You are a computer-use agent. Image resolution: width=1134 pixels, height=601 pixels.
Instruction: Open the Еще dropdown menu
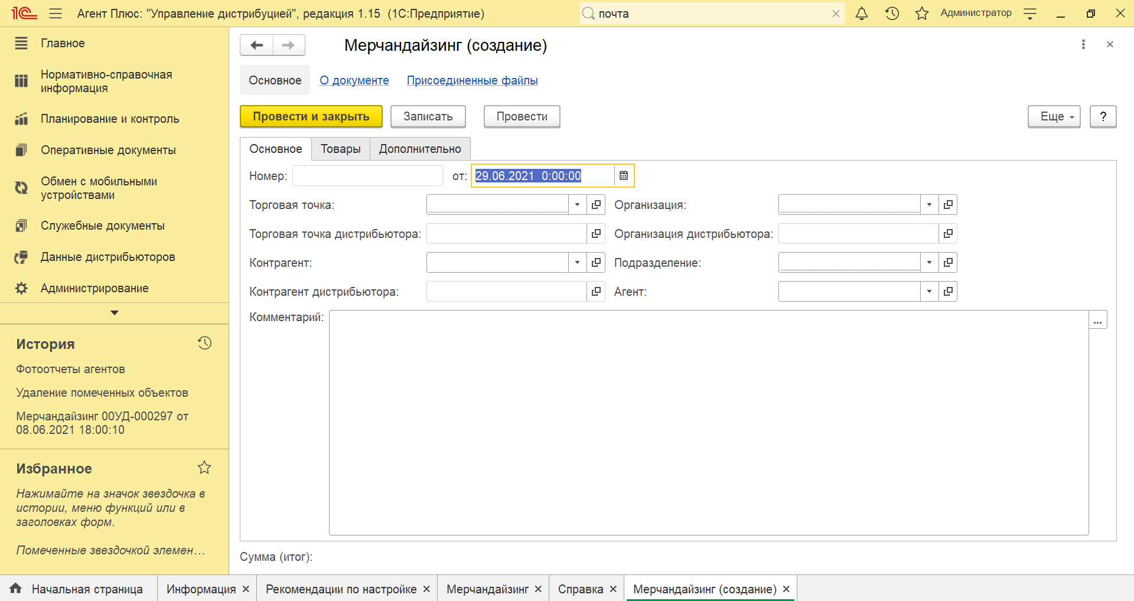[1054, 116]
